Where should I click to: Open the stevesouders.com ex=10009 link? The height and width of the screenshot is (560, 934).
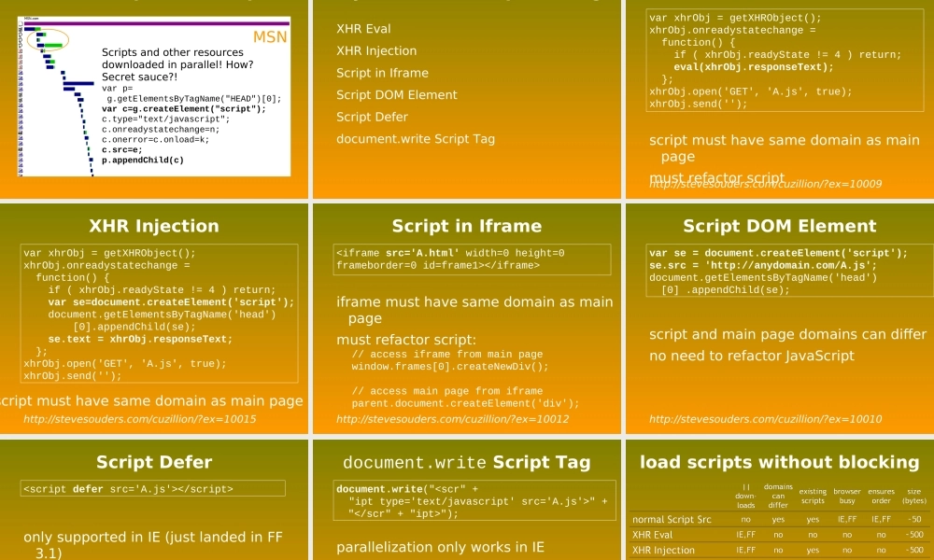(x=765, y=184)
